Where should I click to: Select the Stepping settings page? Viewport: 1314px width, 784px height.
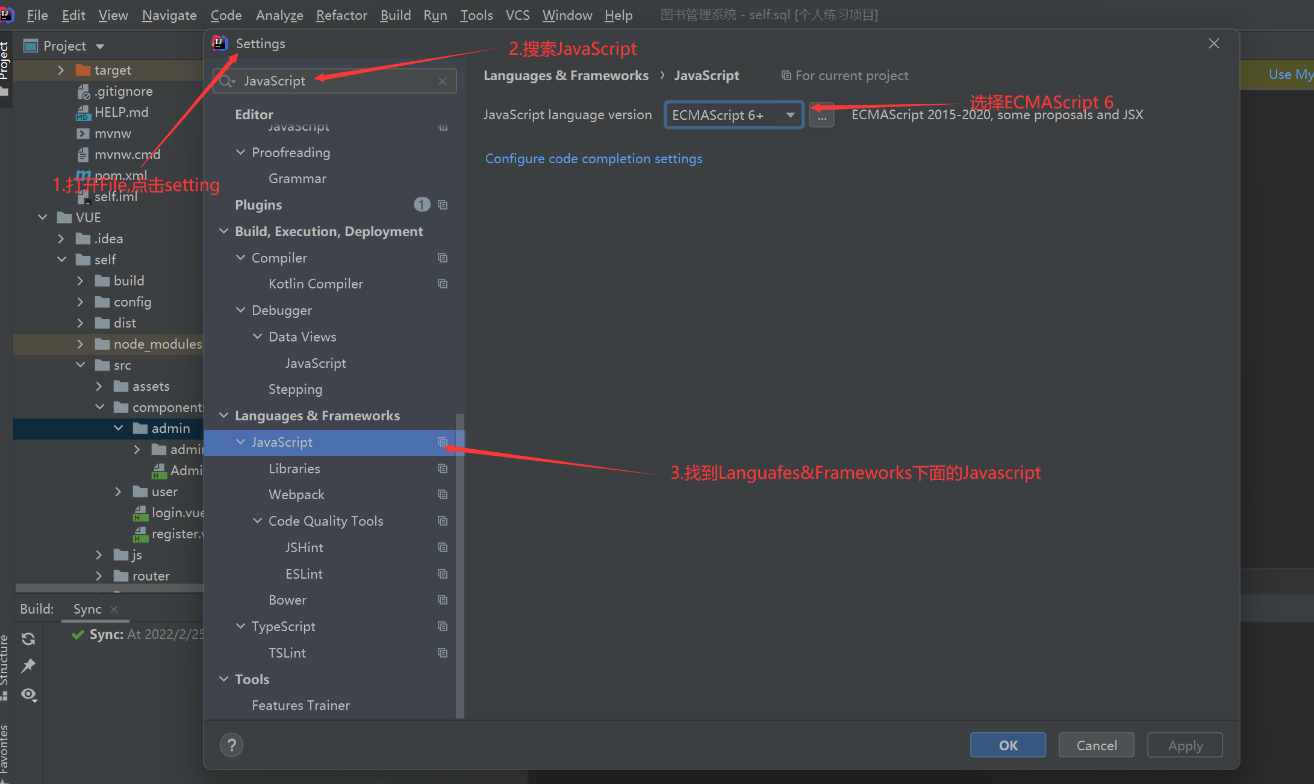(295, 390)
